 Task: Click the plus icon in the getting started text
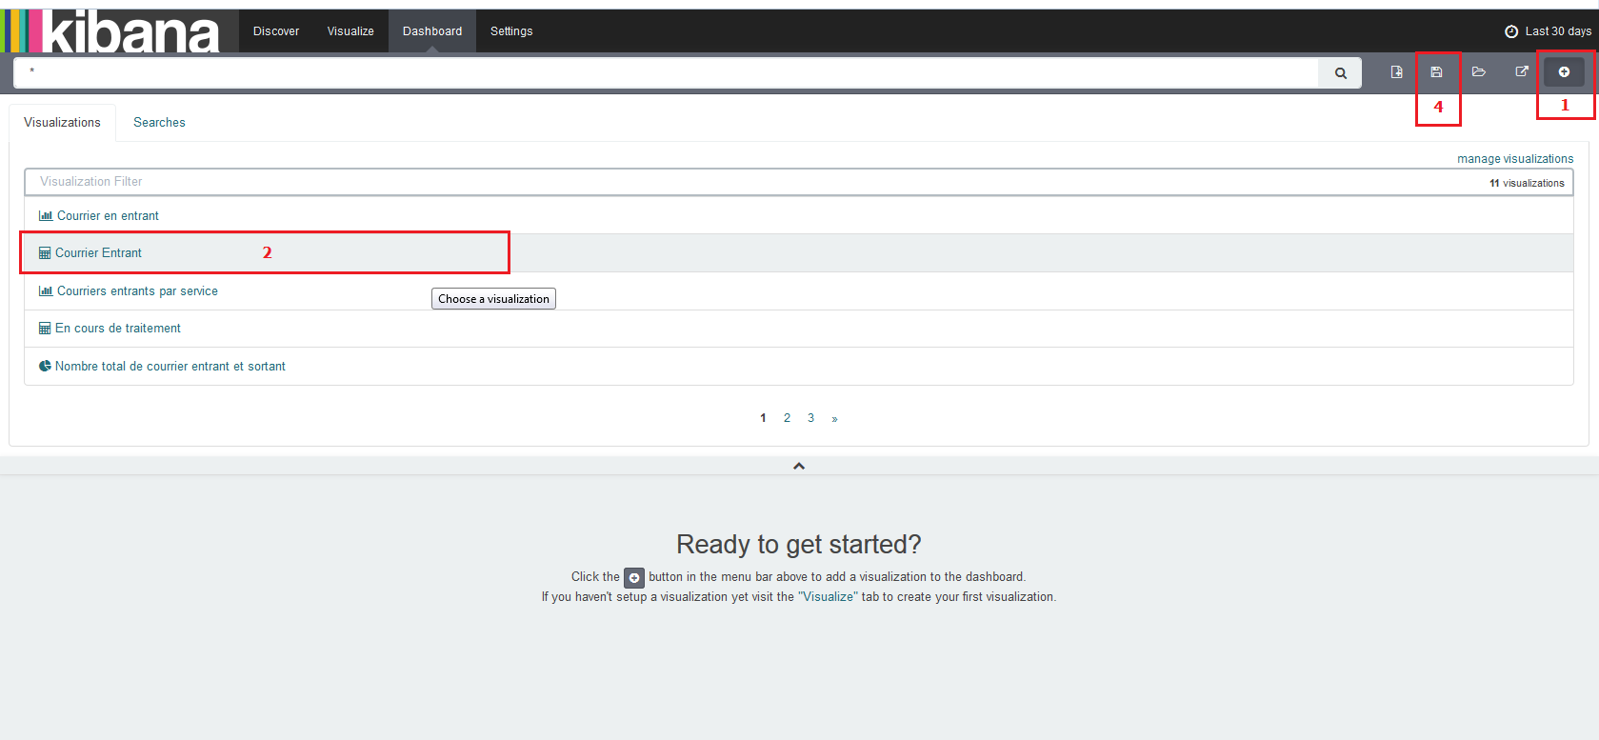(634, 577)
